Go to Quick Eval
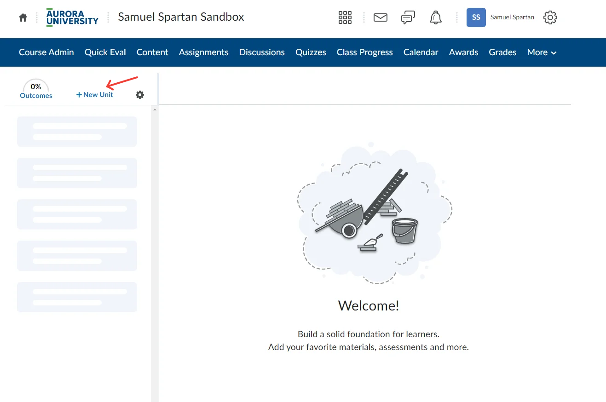 tap(105, 52)
